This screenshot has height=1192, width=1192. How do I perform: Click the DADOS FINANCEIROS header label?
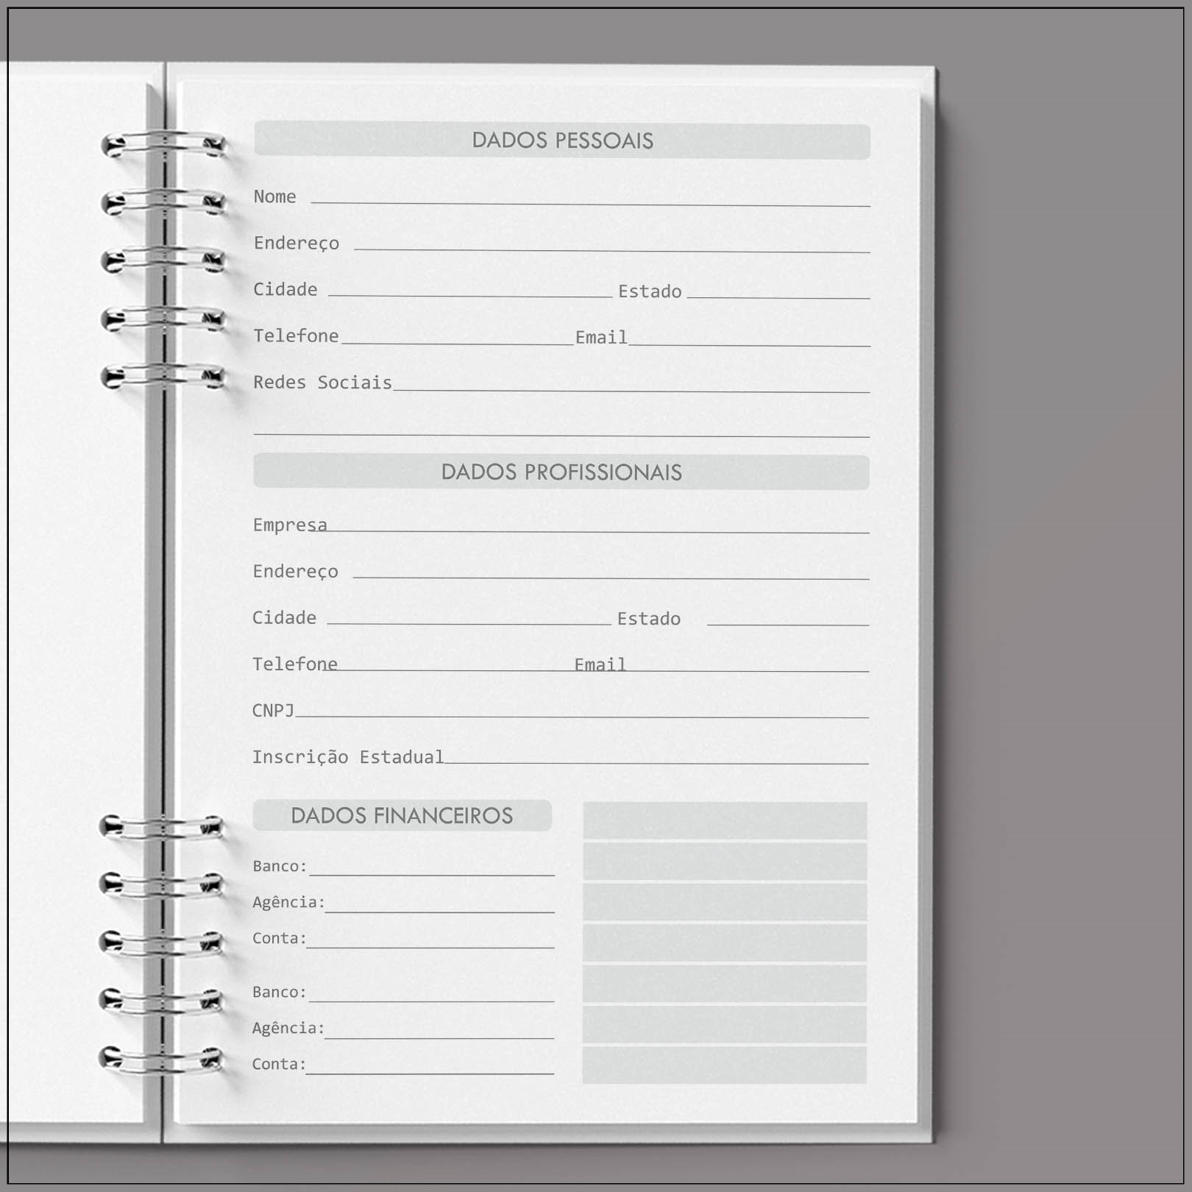402,816
